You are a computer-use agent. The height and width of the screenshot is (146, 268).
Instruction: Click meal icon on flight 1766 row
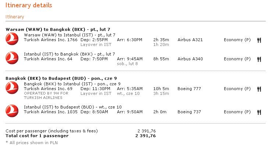[x=259, y=40]
